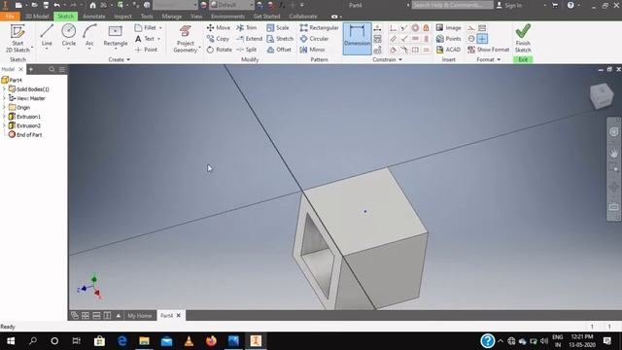Open the Manage tab

coord(172,17)
